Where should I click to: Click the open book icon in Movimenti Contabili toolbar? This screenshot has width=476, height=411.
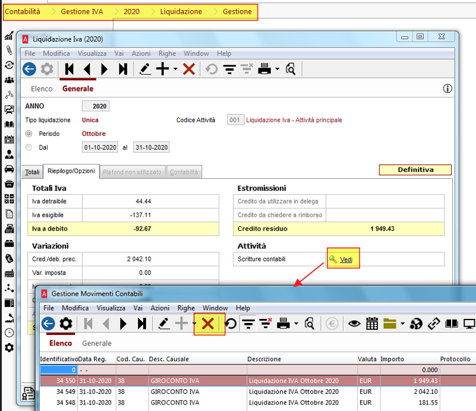[x=452, y=324]
